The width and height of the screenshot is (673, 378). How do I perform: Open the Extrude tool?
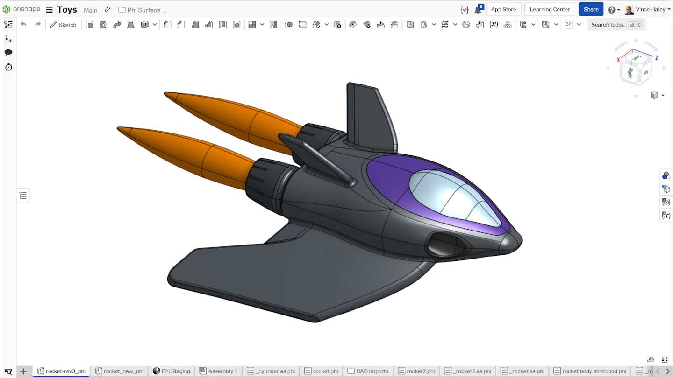click(89, 24)
